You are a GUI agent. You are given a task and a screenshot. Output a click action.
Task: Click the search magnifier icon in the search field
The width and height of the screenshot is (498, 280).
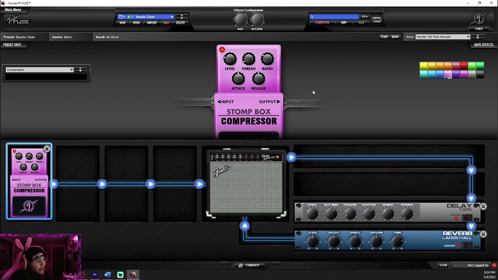pyautogui.click(x=312, y=17)
